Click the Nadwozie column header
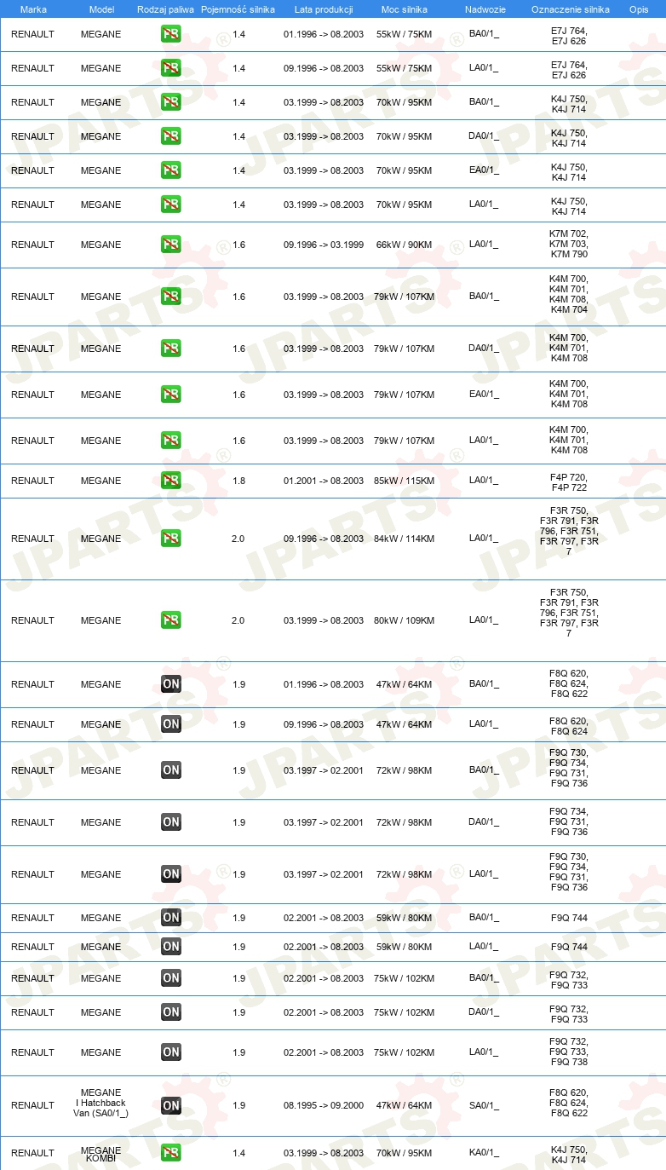The height and width of the screenshot is (1170, 666). tap(485, 9)
